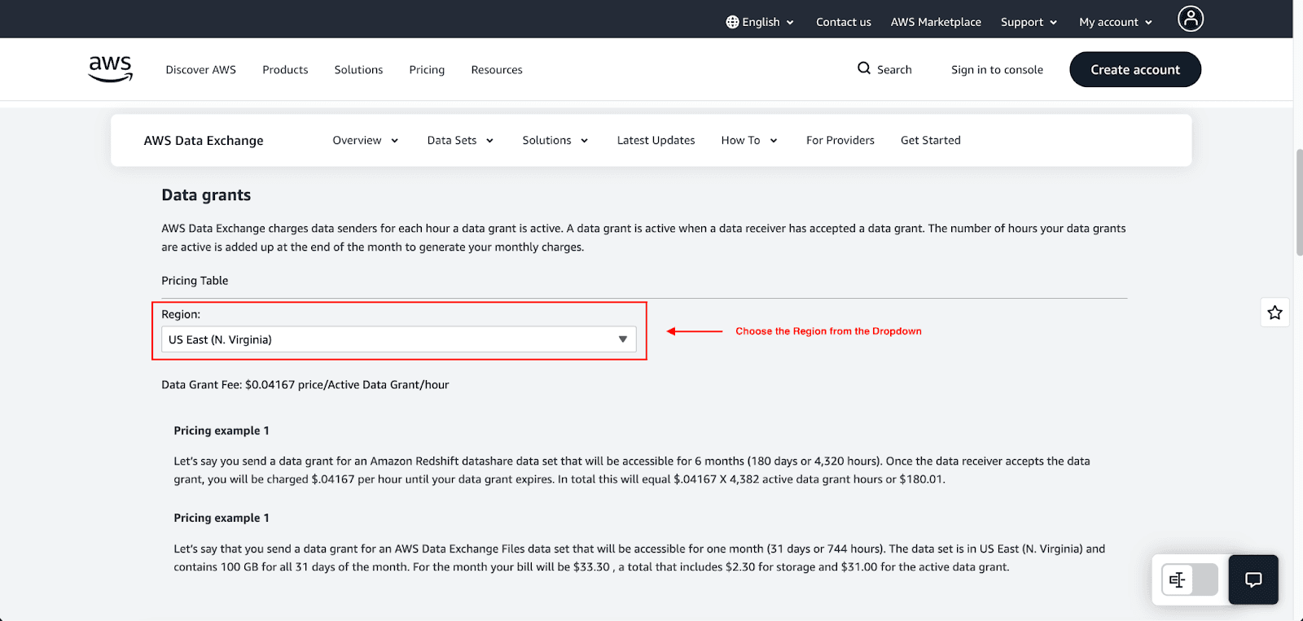Click the globe language icon
The height and width of the screenshot is (621, 1303).
point(732,22)
